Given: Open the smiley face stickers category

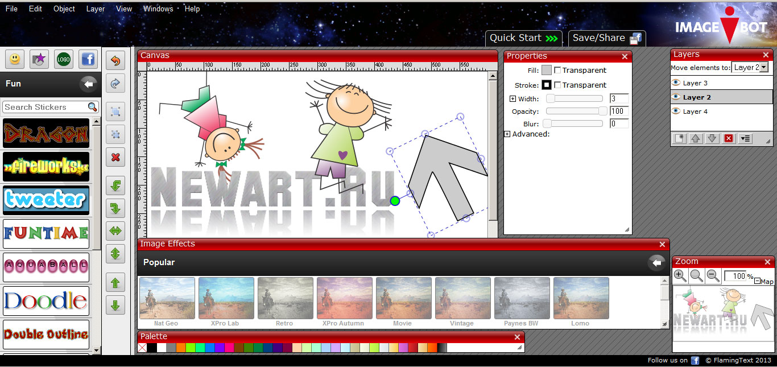Looking at the screenshot, I should click(x=14, y=59).
